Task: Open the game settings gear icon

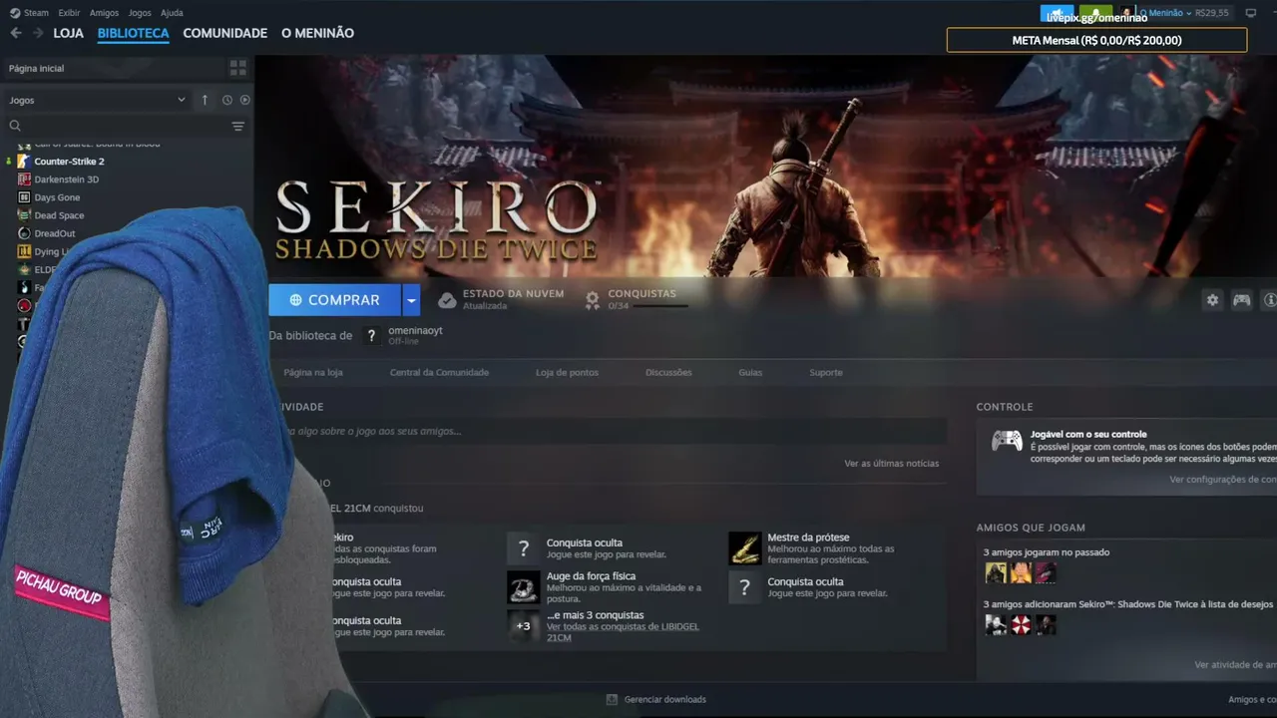Action: [x=1212, y=300]
